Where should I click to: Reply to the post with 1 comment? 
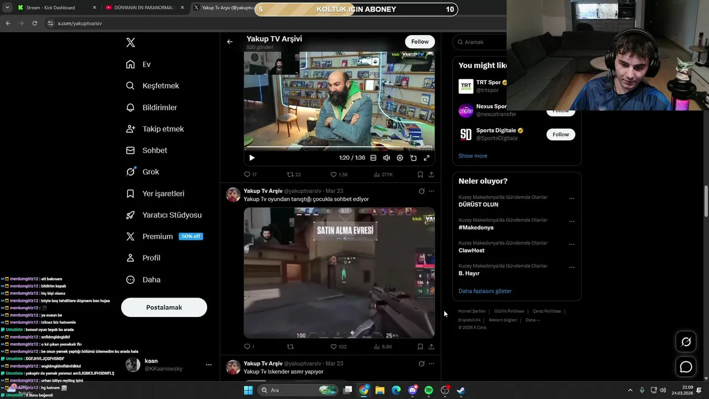click(x=248, y=346)
